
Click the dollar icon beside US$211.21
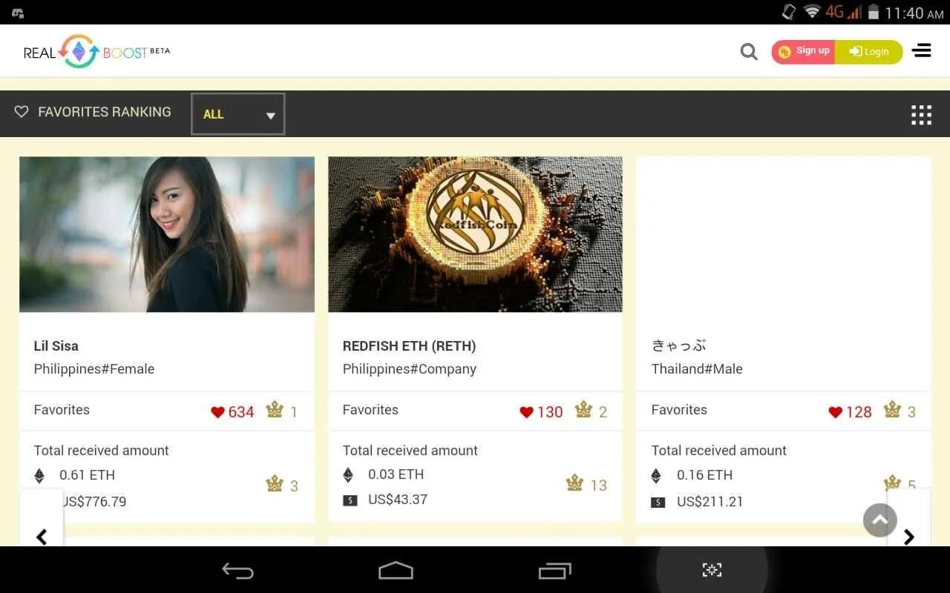click(658, 503)
